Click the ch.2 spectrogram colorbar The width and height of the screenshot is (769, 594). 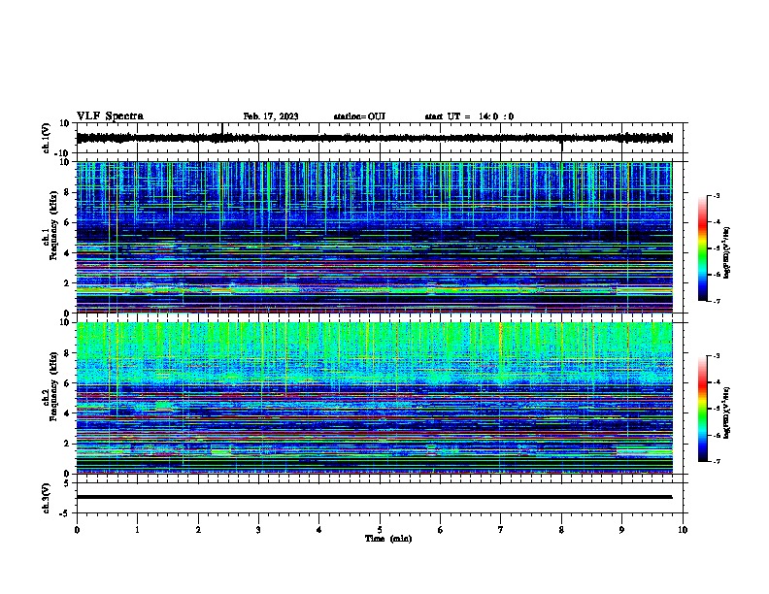(702, 409)
